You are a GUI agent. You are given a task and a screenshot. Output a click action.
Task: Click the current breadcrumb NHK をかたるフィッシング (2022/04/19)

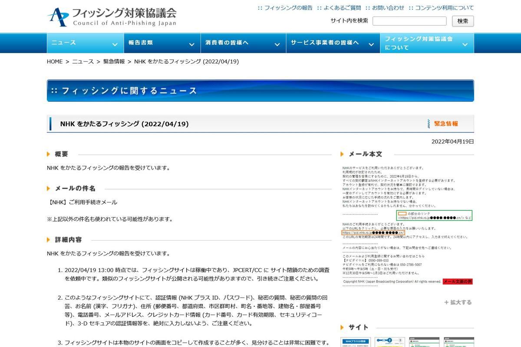tap(187, 62)
